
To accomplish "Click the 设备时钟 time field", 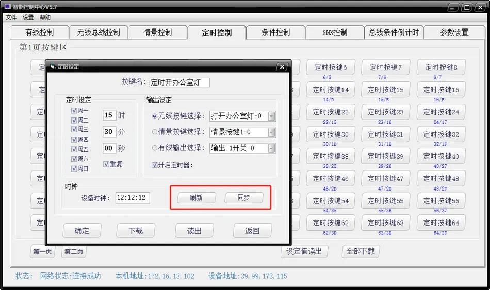I will [133, 198].
